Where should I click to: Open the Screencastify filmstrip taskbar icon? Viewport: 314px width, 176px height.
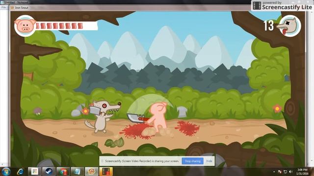(106, 172)
